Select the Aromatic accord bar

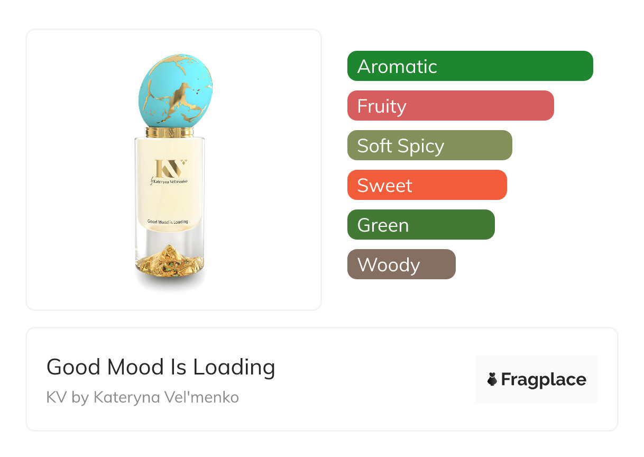470,66
